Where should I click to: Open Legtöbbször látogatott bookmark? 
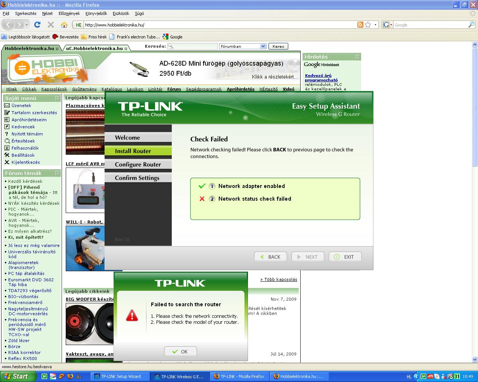pos(25,37)
